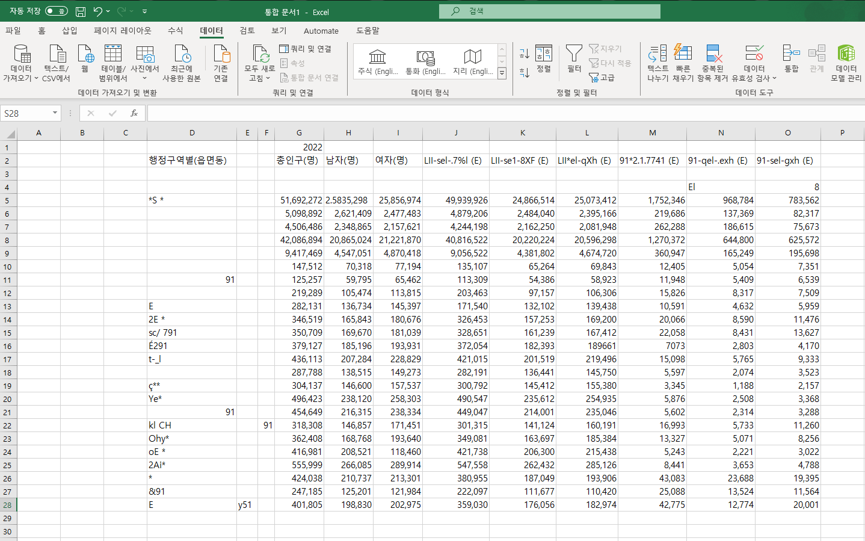Click the search box in title bar
Screen dimensions: 865x541
[549, 11]
